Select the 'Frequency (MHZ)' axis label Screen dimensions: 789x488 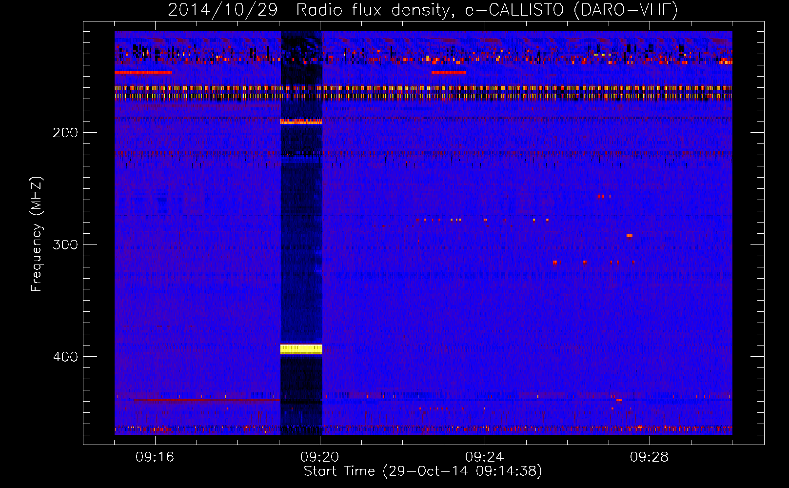click(36, 234)
